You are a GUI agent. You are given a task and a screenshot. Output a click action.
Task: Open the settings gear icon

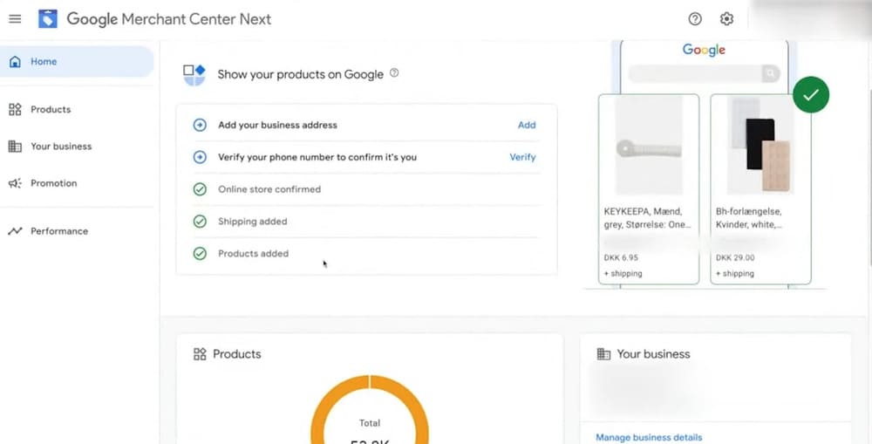point(726,19)
